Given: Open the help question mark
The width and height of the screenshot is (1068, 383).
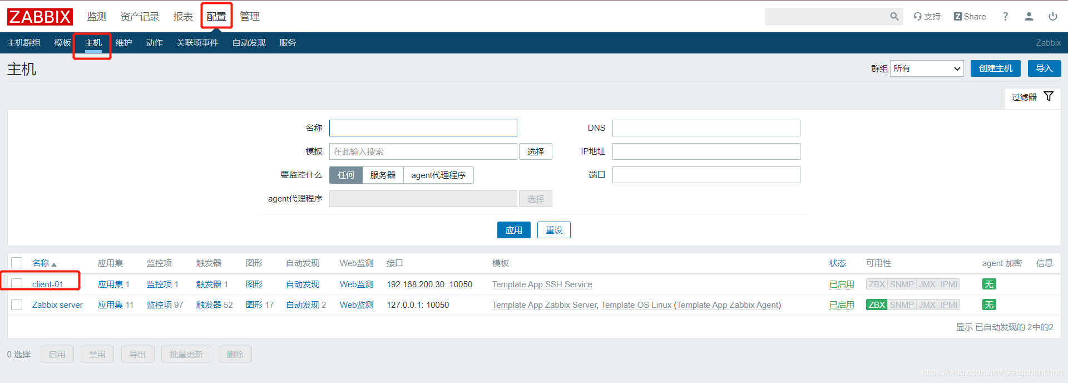Looking at the screenshot, I should pos(1005,17).
